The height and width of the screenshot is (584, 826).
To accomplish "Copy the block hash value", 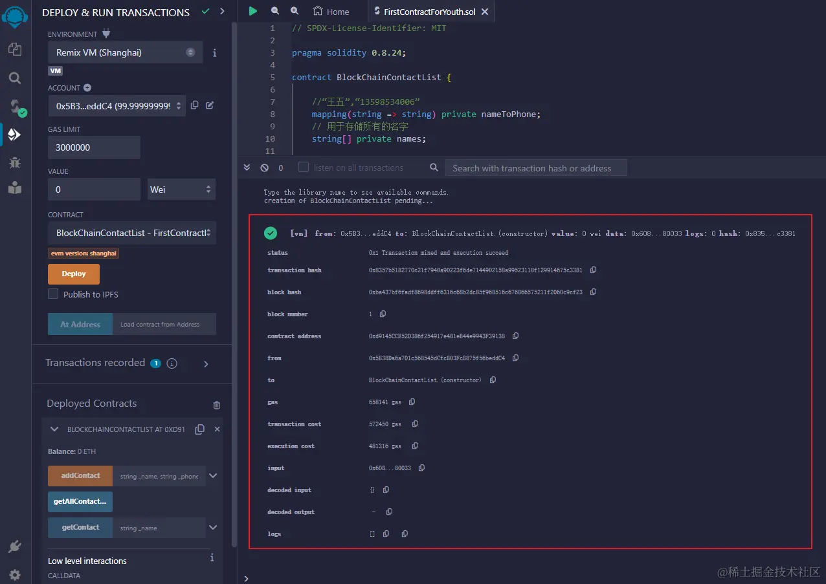I will [x=593, y=292].
